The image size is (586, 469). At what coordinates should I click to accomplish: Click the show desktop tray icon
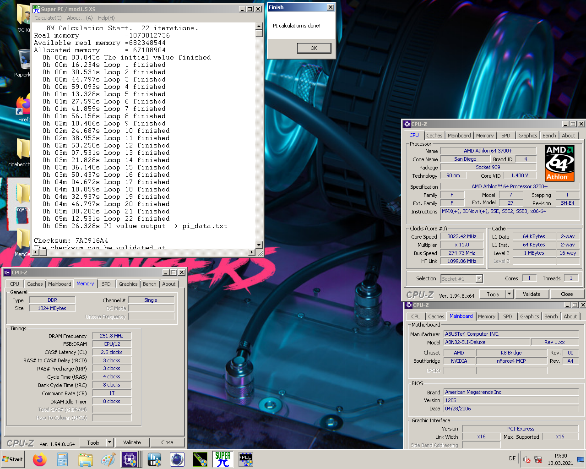coord(580,459)
